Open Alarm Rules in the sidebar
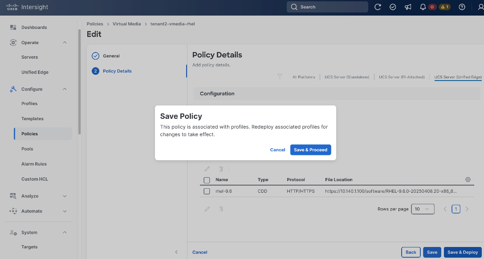The image size is (484, 259). click(x=34, y=164)
